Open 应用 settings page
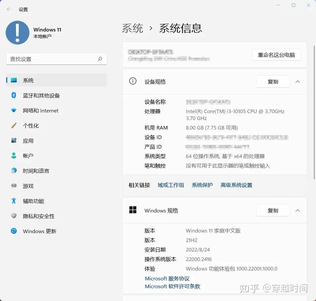This screenshot has height=301, width=316. (57, 141)
